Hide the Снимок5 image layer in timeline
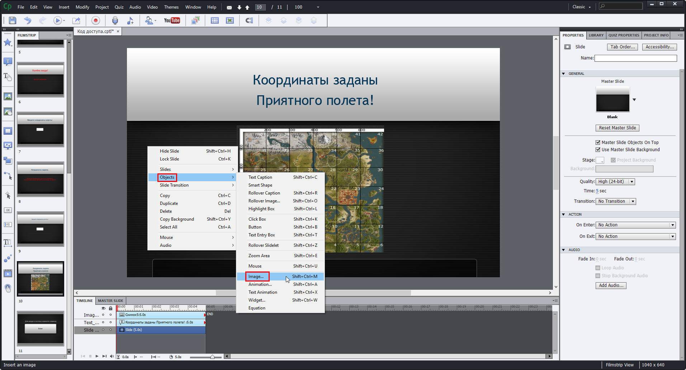The image size is (686, 370). [x=103, y=315]
